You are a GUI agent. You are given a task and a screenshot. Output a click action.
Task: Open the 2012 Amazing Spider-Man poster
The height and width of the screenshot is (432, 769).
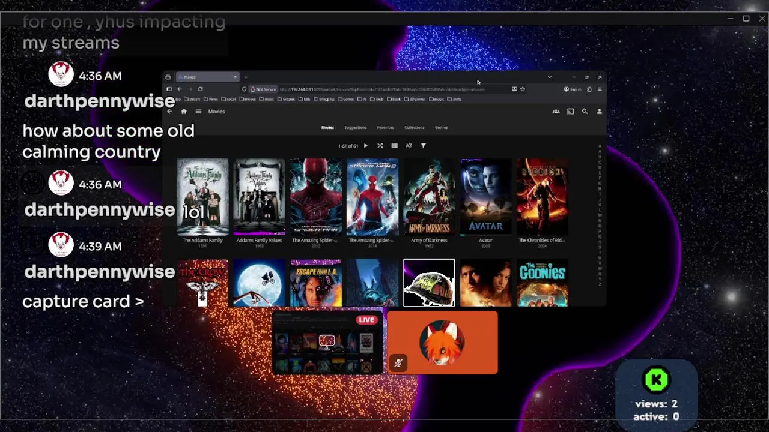click(x=316, y=196)
